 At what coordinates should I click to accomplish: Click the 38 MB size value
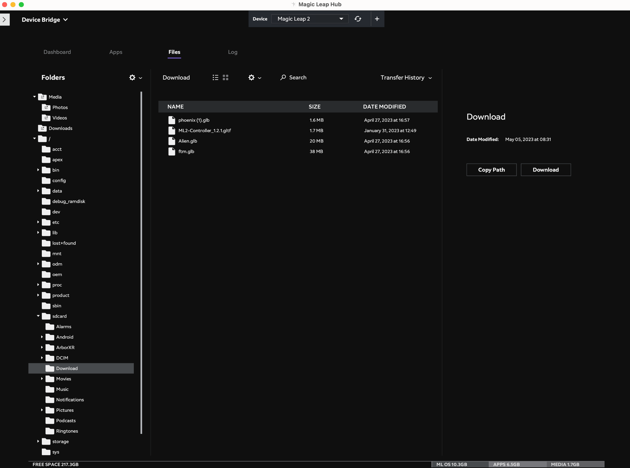316,151
